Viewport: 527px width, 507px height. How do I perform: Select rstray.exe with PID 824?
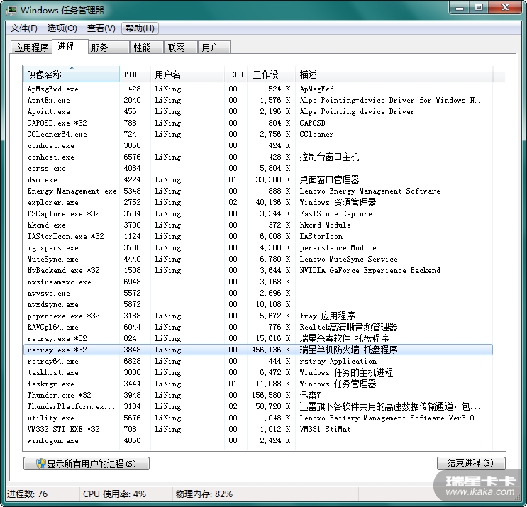(x=258, y=338)
